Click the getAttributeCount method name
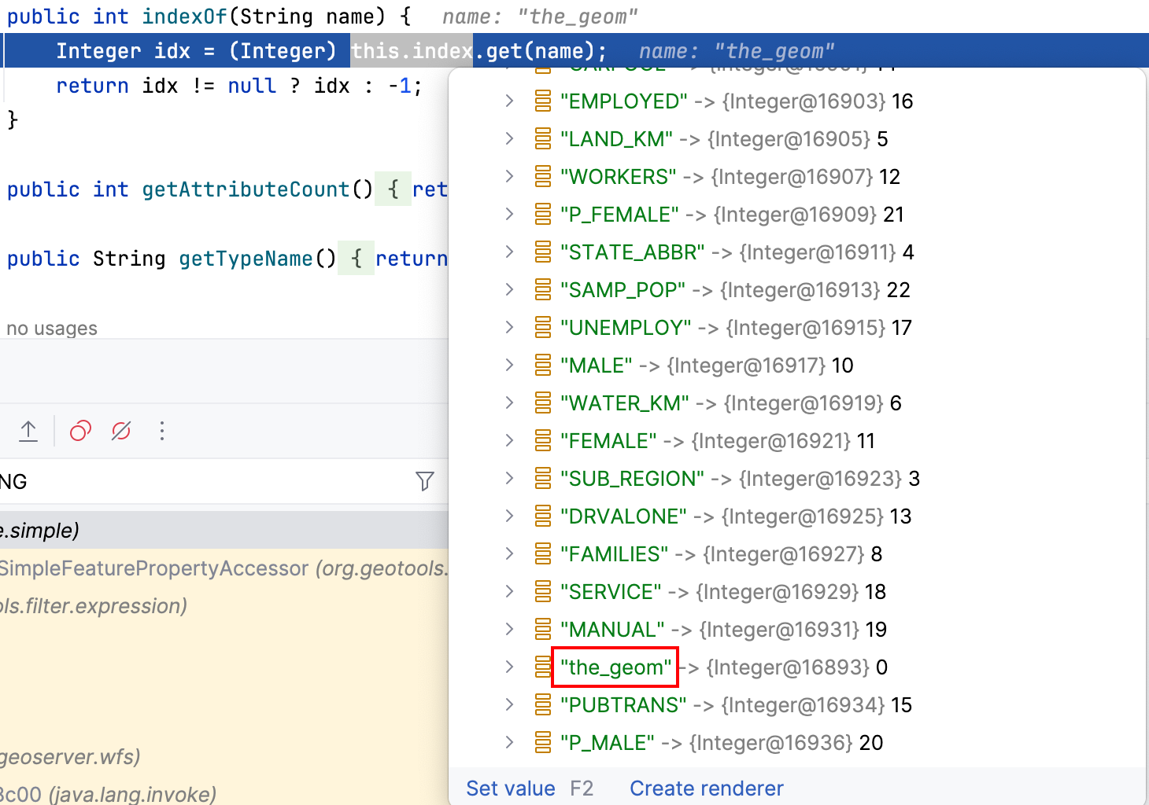The width and height of the screenshot is (1149, 805). (x=246, y=189)
